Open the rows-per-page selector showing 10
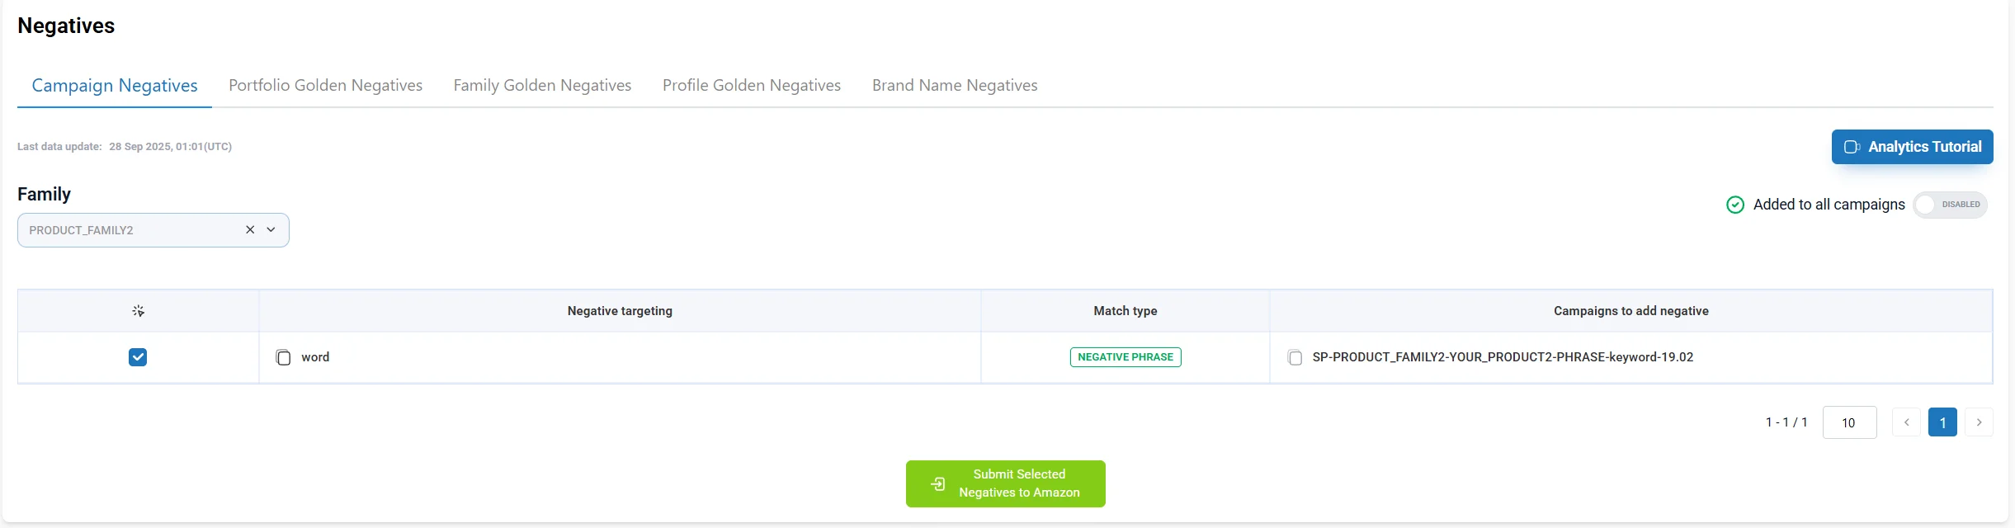 click(x=1848, y=422)
